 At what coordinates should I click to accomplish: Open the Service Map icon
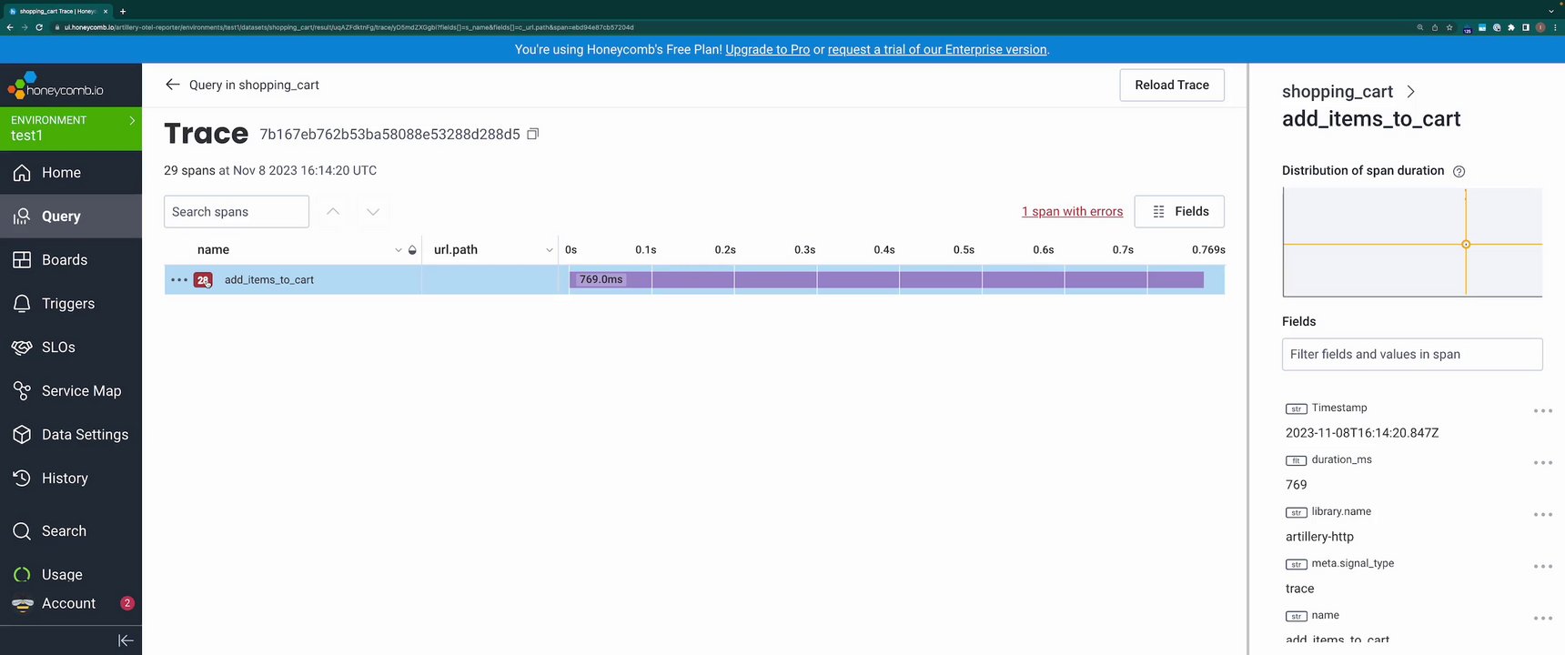(23, 391)
